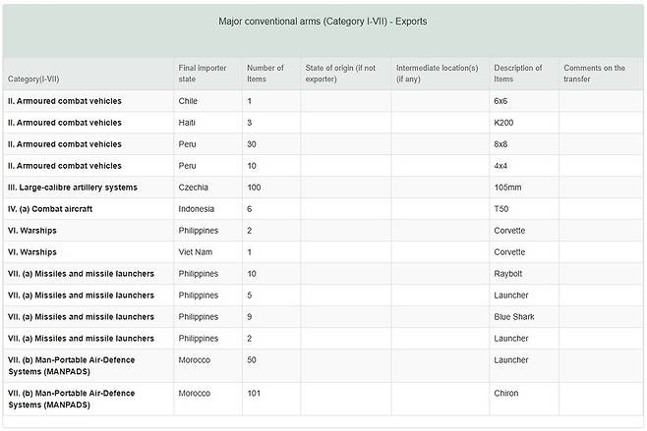Select the Chile importer cell
Image resolution: width=647 pixels, height=431 pixels.
tap(188, 101)
